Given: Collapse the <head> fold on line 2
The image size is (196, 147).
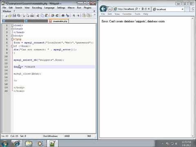Looking at the screenshot, I should click(12, 29).
